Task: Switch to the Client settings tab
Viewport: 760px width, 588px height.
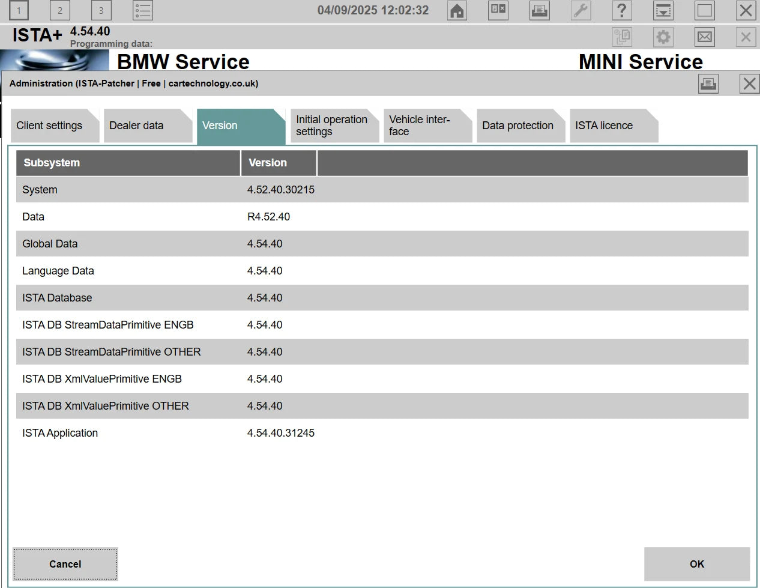Action: (49, 126)
